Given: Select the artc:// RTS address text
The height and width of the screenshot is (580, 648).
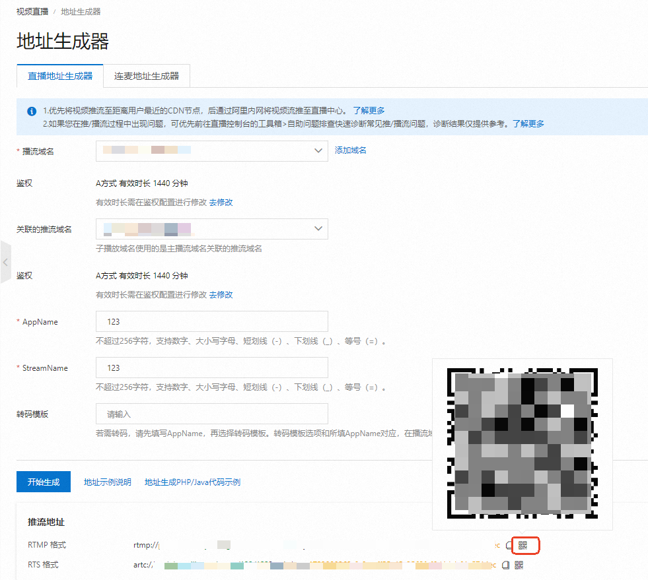Looking at the screenshot, I should [314, 565].
